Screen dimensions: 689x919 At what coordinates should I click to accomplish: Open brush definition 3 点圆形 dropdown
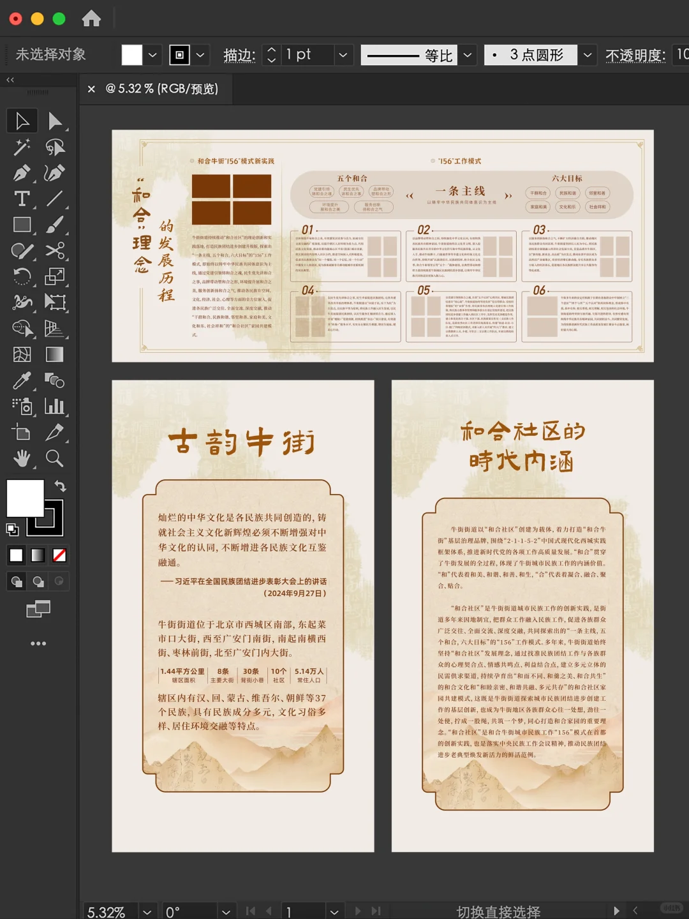(588, 55)
